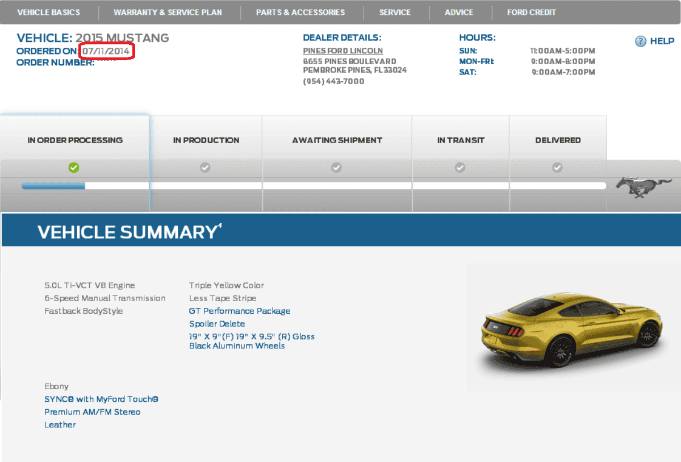Image resolution: width=681 pixels, height=462 pixels.
Task: Click the Mon-Fri hours 9:00AM-8:00PM
Action: (563, 62)
